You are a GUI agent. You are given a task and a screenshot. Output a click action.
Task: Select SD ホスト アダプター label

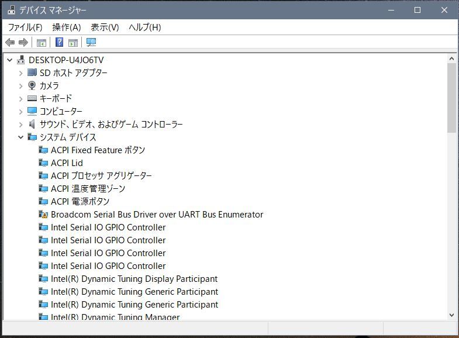point(74,73)
